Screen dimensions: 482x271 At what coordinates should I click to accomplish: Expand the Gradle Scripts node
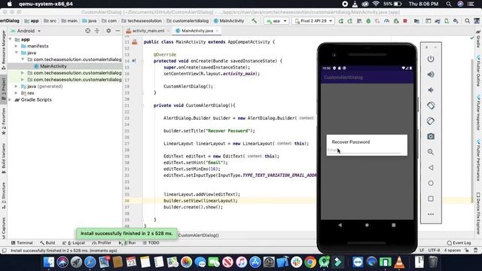(11, 99)
